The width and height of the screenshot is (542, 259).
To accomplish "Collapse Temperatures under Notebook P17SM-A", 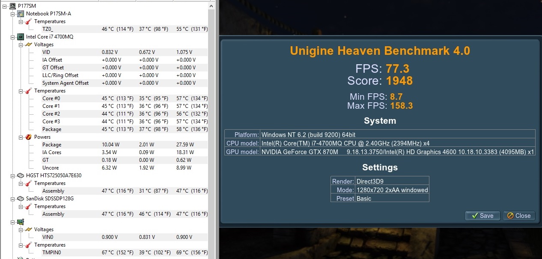I will pos(21,21).
